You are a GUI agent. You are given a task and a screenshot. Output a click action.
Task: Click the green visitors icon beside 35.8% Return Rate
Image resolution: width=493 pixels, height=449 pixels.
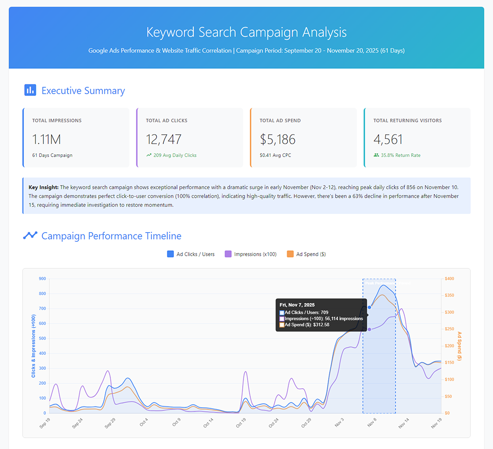coord(377,155)
